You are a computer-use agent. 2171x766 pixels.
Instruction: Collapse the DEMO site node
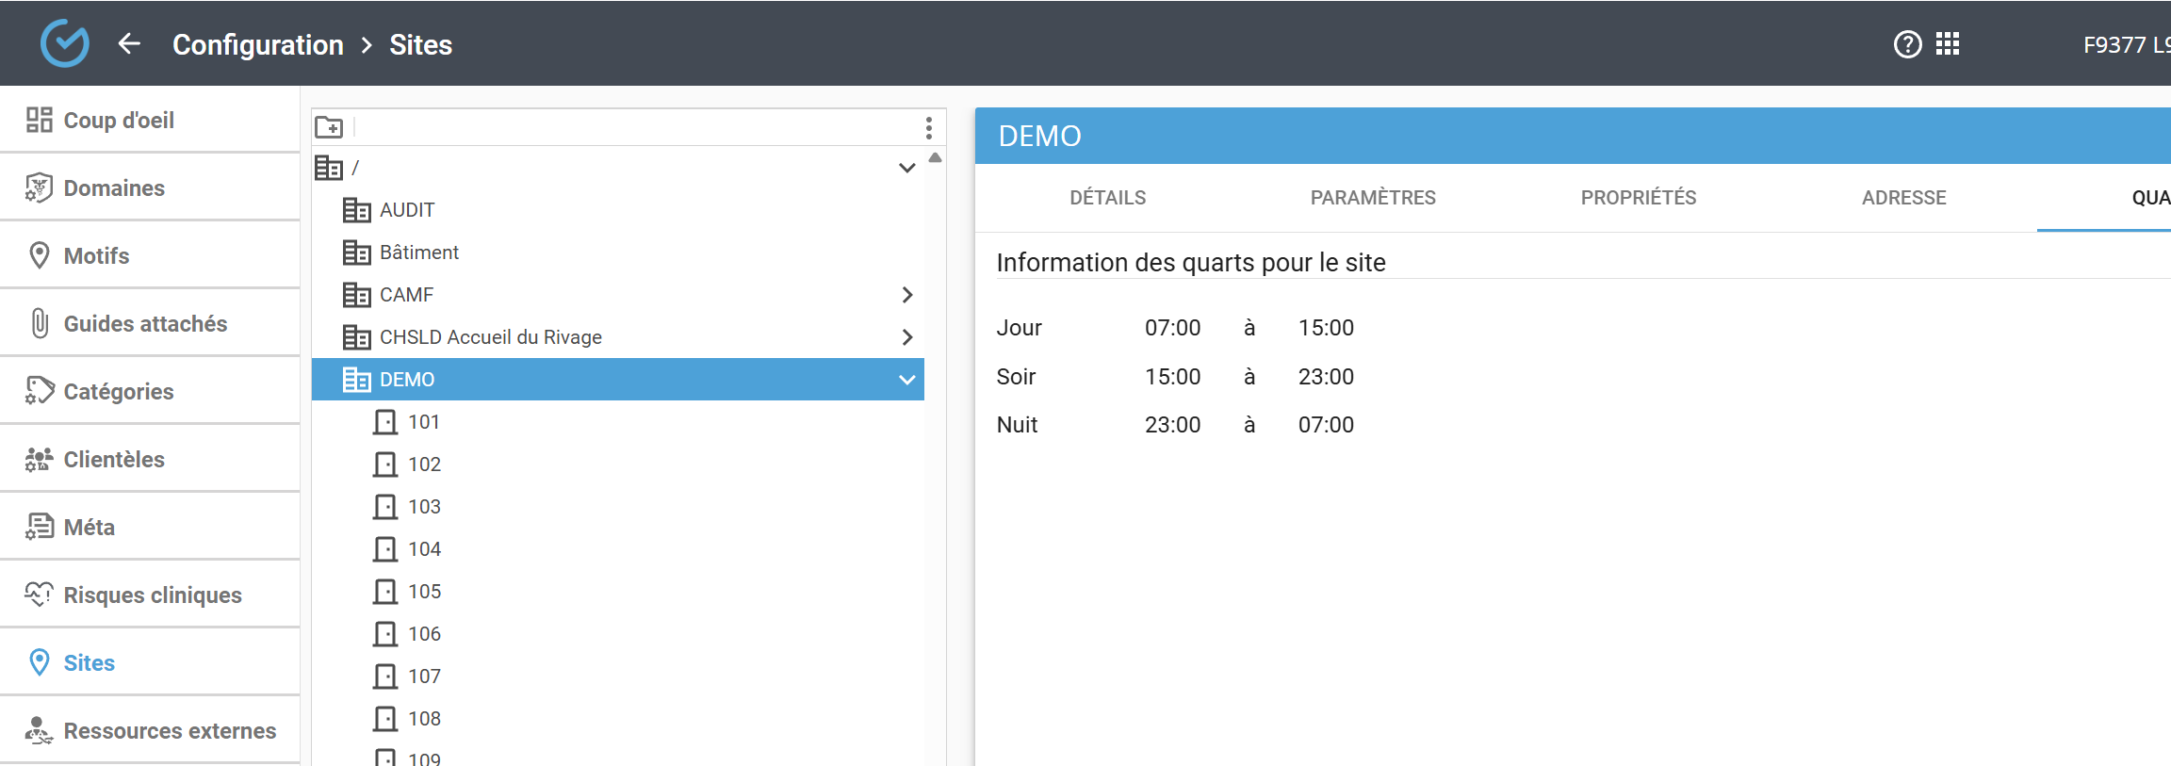[906, 380]
